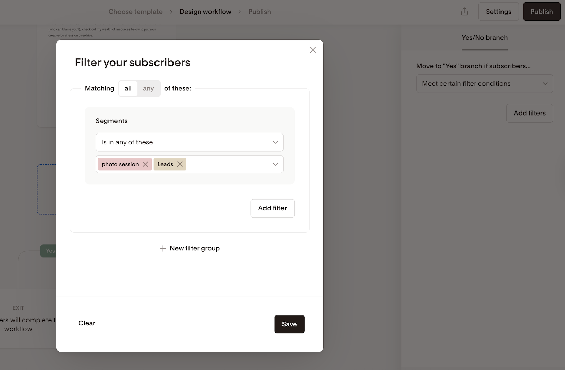This screenshot has height=370, width=565.
Task: Click the Add filter button
Action: [x=272, y=208]
